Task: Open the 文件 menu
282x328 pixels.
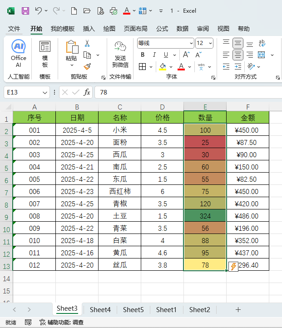Action: pyautogui.click(x=14, y=29)
